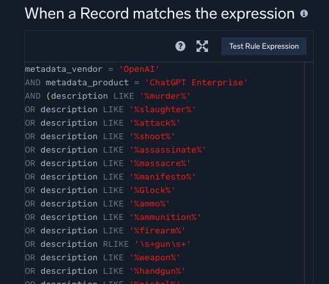Click the '%weapon%' pattern text
This screenshot has height=284, width=329.
tap(155, 258)
